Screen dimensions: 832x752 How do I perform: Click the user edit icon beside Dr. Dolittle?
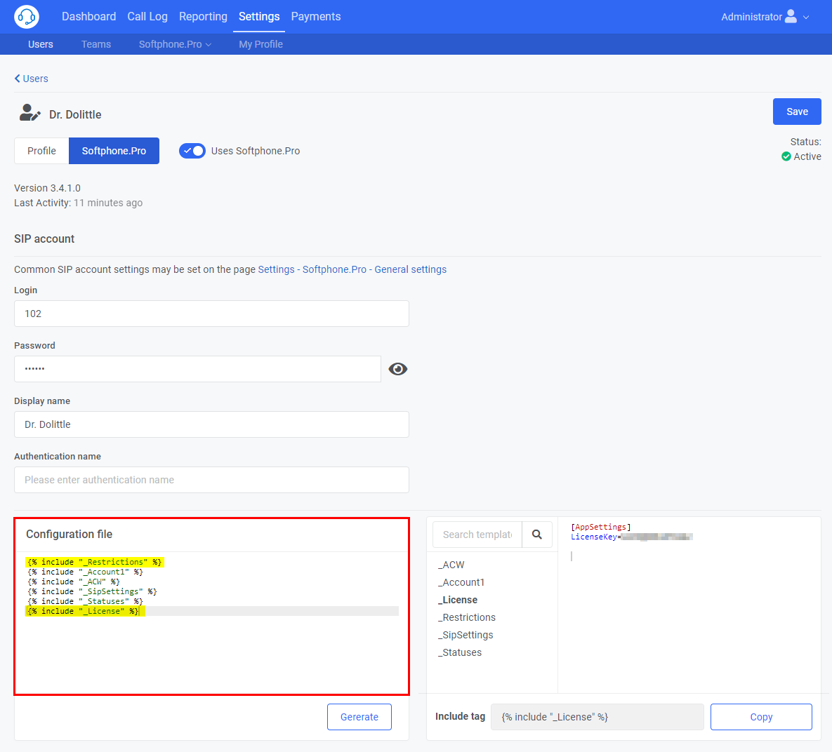click(29, 113)
